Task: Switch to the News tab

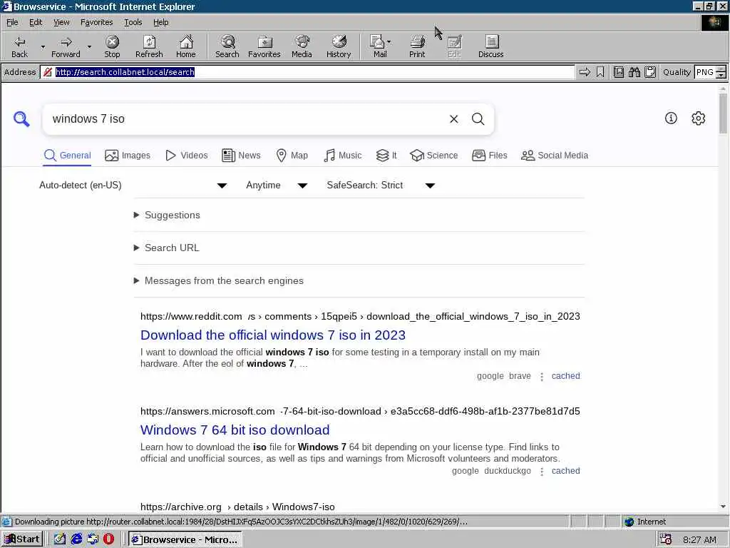Action: (241, 155)
